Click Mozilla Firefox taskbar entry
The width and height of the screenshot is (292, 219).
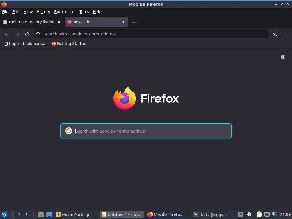[168, 214]
